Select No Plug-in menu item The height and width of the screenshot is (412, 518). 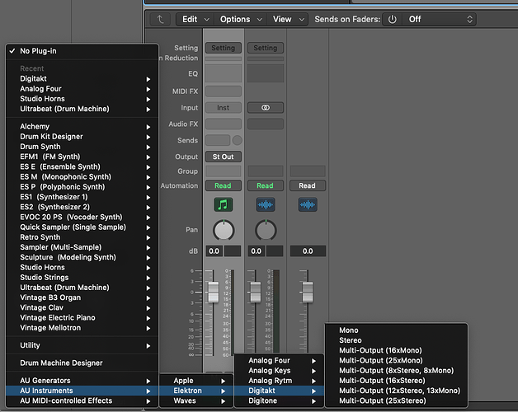[x=82, y=51]
